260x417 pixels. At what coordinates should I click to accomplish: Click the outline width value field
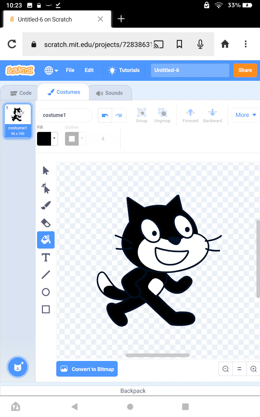[x=103, y=139]
